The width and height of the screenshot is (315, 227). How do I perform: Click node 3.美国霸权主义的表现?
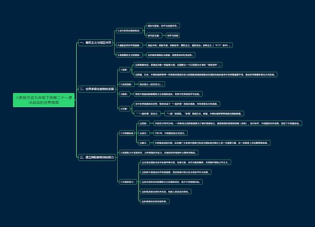pos(129,55)
